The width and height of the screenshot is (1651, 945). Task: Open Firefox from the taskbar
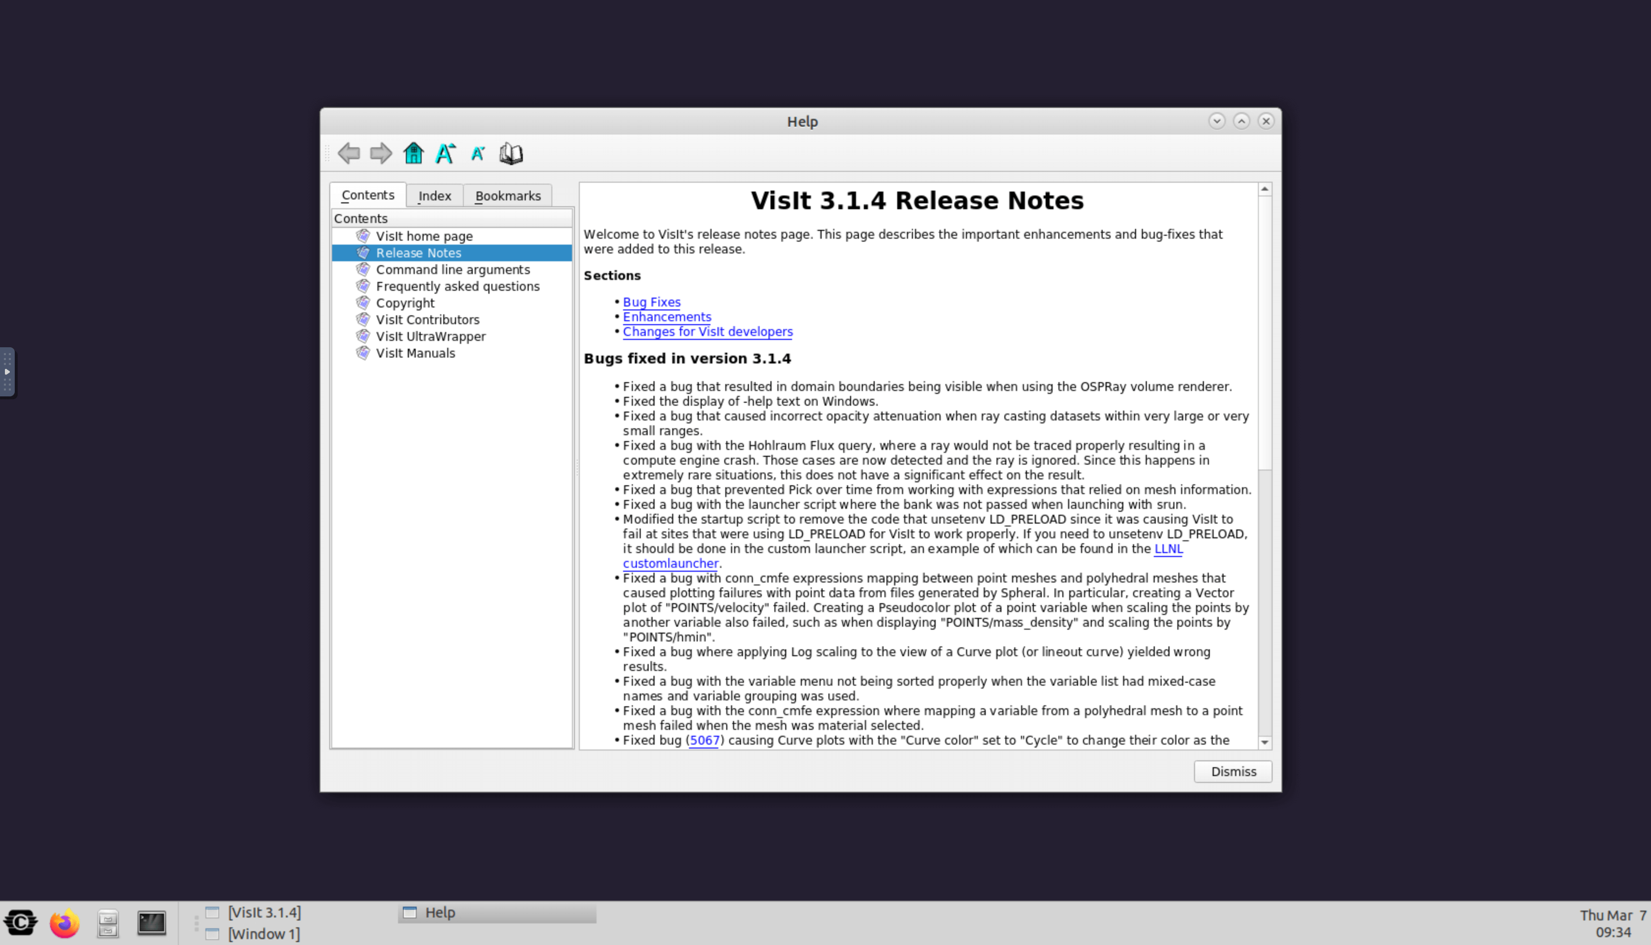click(64, 923)
